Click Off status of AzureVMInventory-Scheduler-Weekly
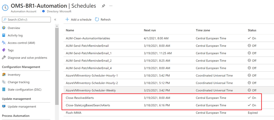274x120 pixels. click(252, 90)
